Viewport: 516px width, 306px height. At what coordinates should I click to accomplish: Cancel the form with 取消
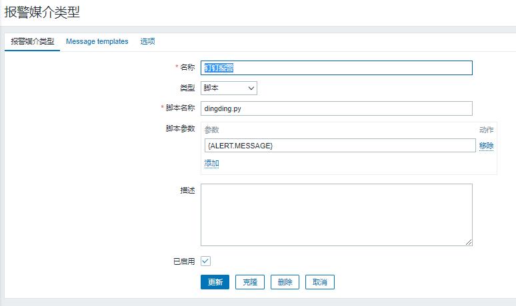pos(319,282)
